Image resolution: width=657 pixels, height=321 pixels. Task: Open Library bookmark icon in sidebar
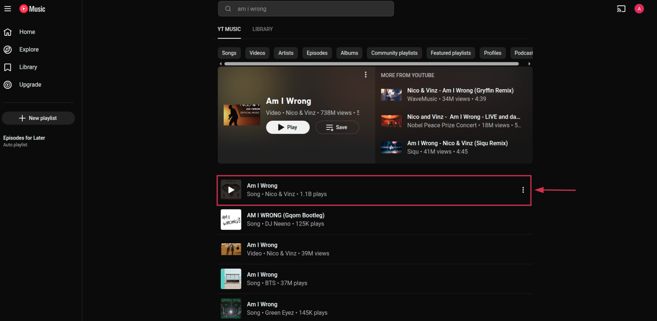pos(8,67)
